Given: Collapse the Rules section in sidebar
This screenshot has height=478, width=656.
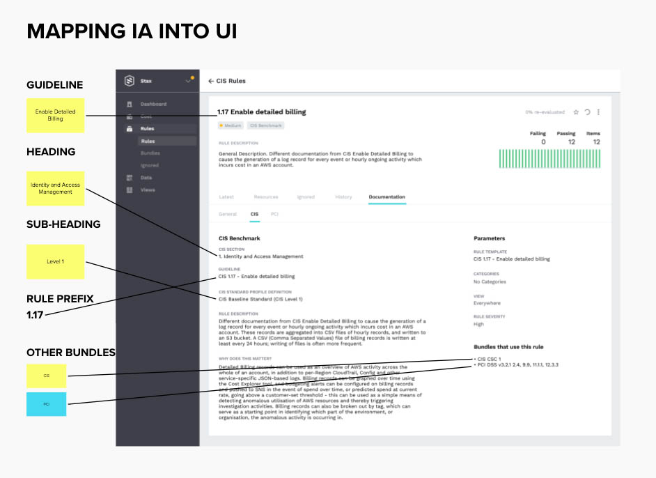Looking at the screenshot, I should 147,129.
